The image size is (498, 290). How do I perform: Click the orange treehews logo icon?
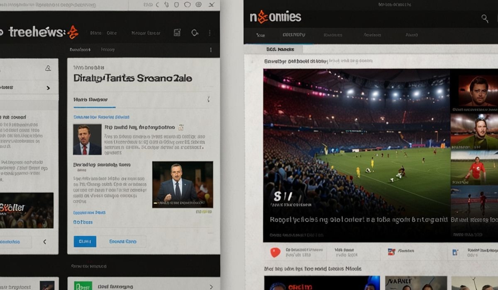(x=73, y=32)
